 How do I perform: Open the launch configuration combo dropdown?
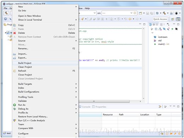(94, 13)
